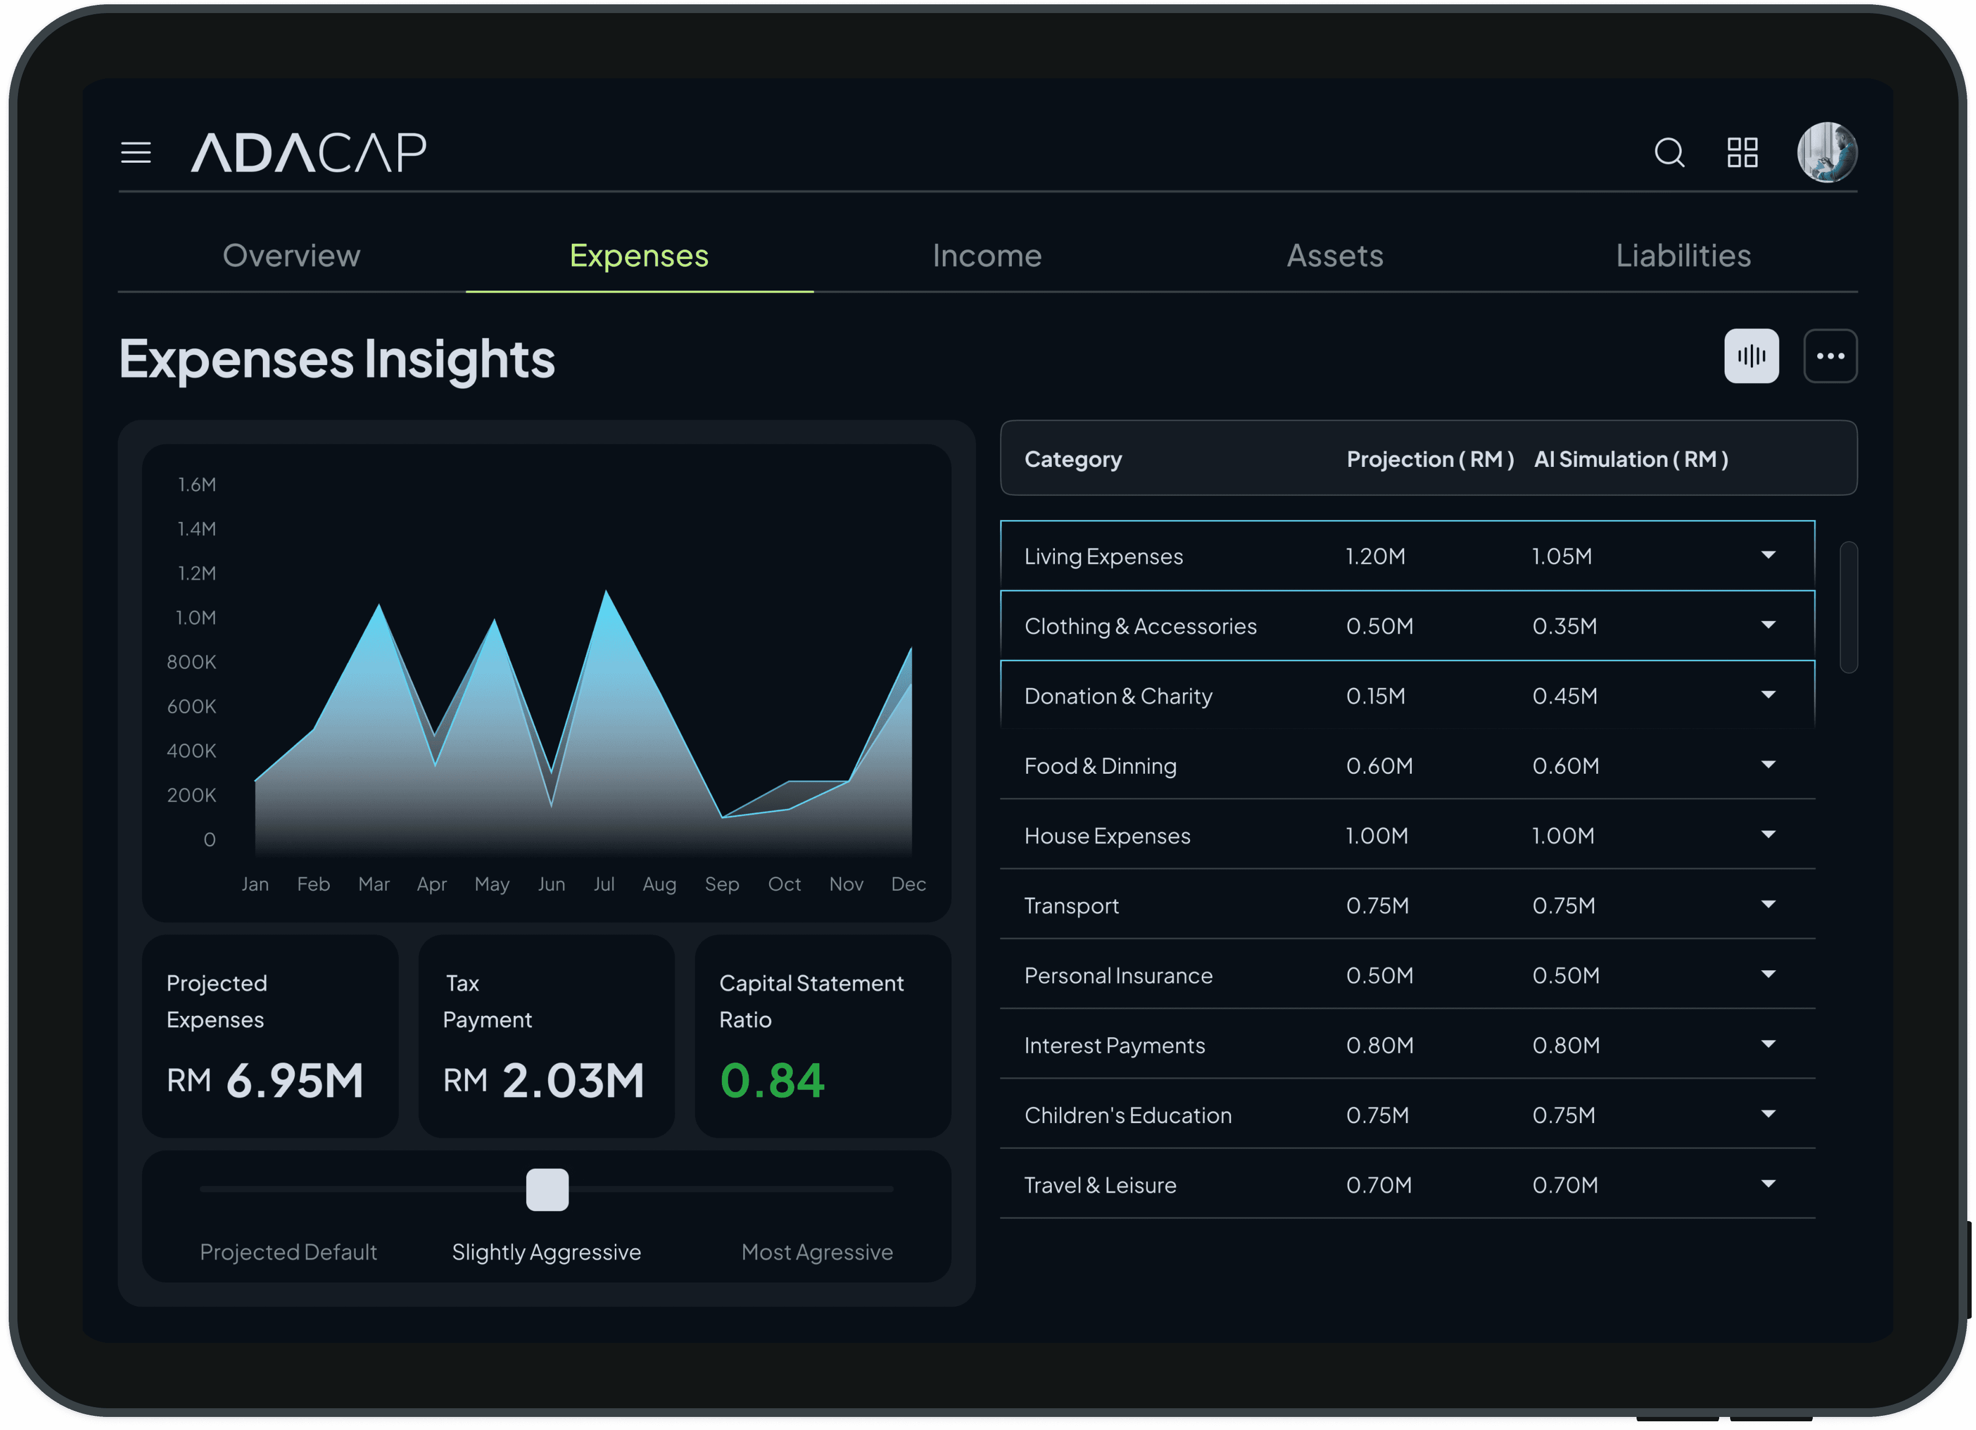
Task: Open the three-dot more options button
Action: click(1830, 355)
